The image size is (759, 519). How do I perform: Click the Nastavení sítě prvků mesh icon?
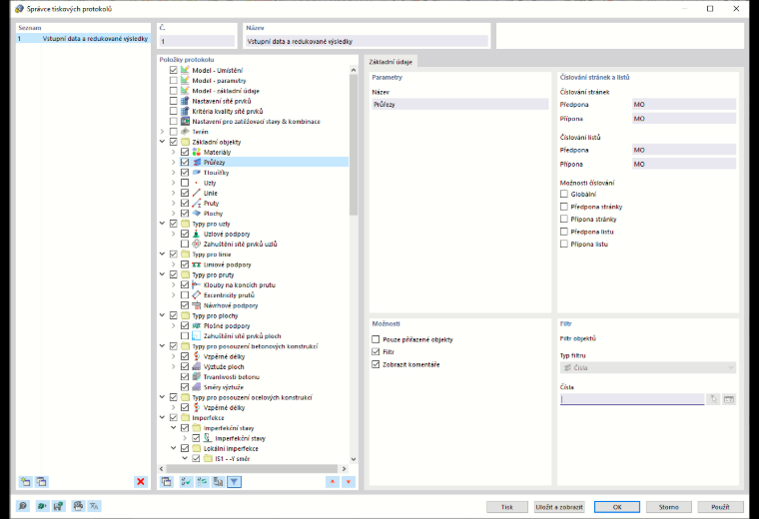[185, 101]
